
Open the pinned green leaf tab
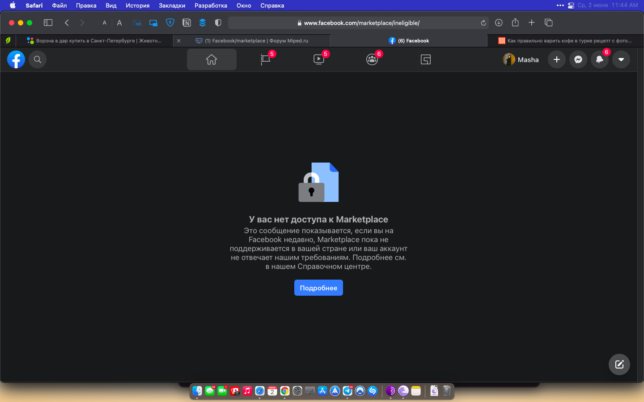coord(8,41)
